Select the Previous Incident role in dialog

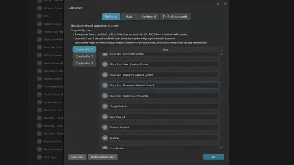pos(164,127)
